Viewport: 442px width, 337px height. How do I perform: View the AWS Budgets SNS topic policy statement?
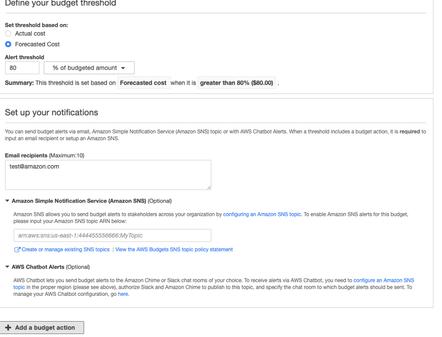point(174,249)
